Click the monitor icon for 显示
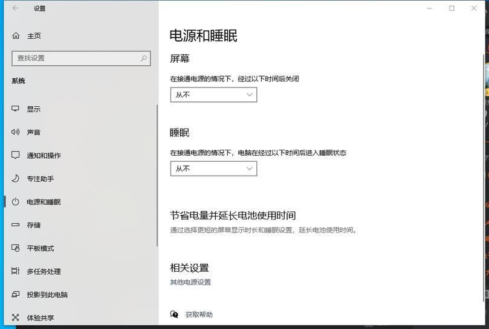The image size is (489, 329). coord(15,109)
